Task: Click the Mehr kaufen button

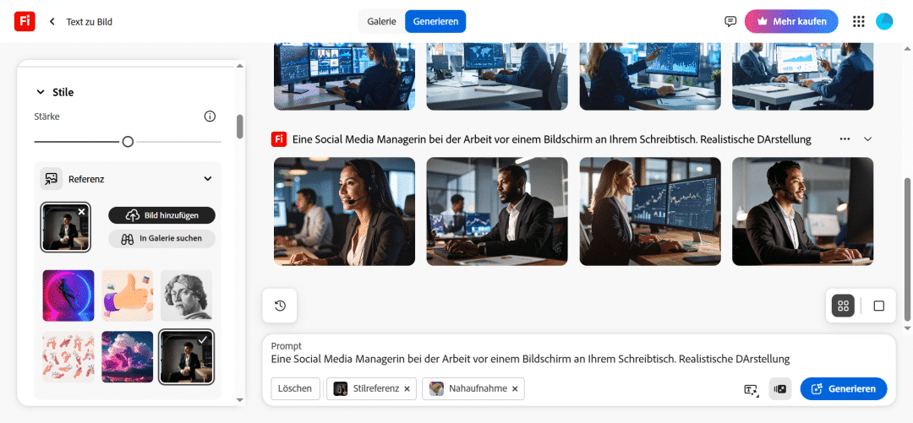Action: (791, 21)
